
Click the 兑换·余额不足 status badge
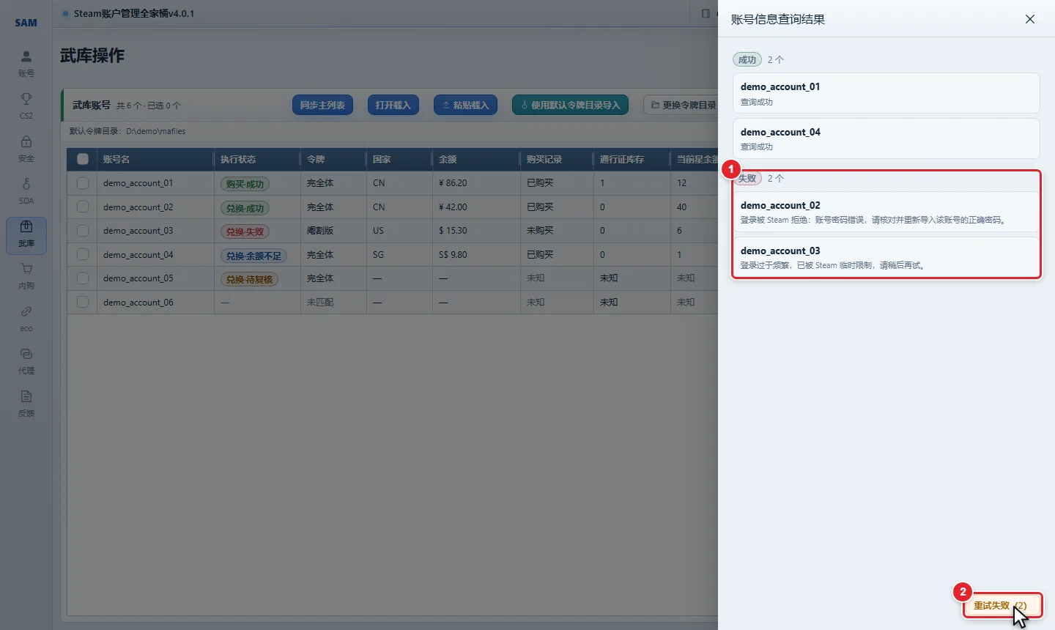253,256
